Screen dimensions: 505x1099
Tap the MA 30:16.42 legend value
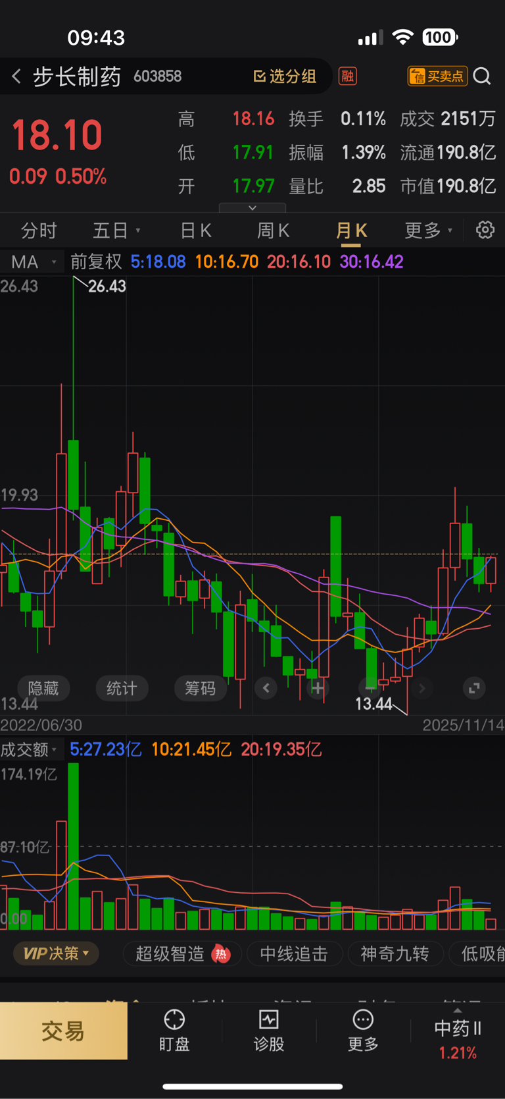pos(372,262)
